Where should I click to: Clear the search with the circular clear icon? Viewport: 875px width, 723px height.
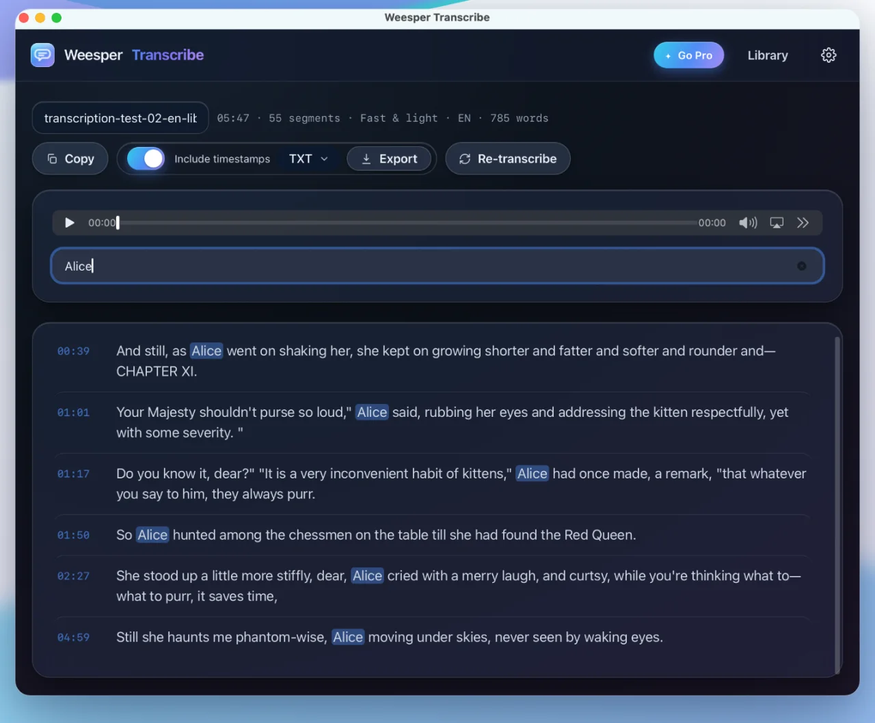802,266
